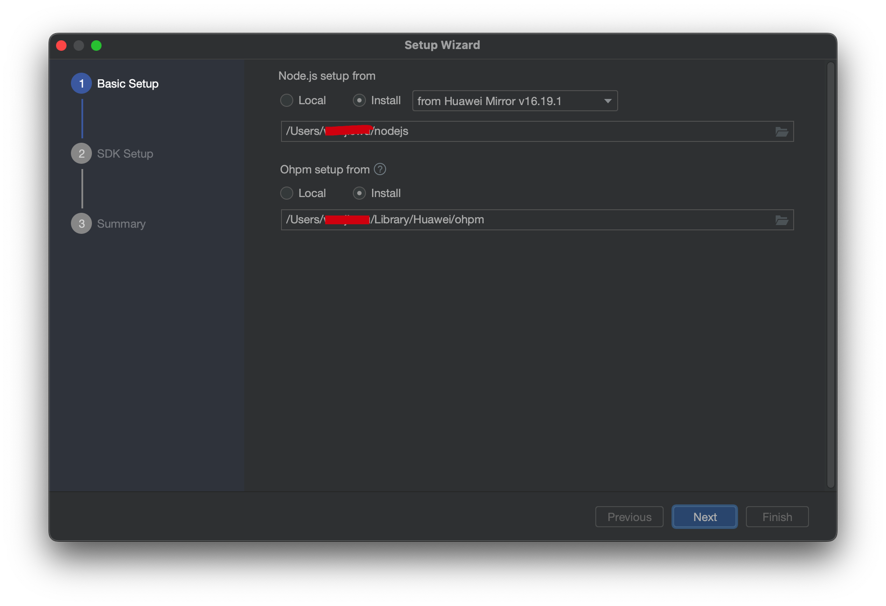This screenshot has width=886, height=606.
Task: Click the red close window button
Action: (x=61, y=46)
